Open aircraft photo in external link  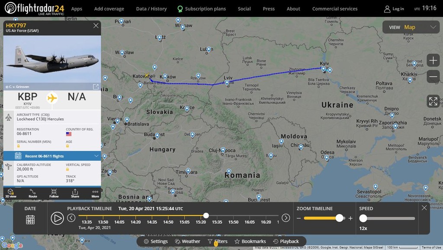(x=96, y=86)
